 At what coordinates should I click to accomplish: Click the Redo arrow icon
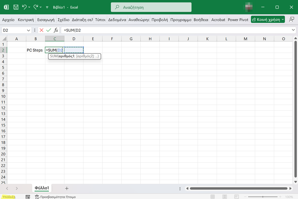(x=36, y=7)
